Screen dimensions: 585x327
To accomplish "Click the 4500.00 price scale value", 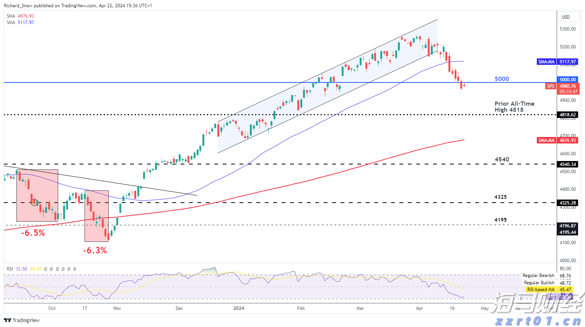I will click(567, 172).
